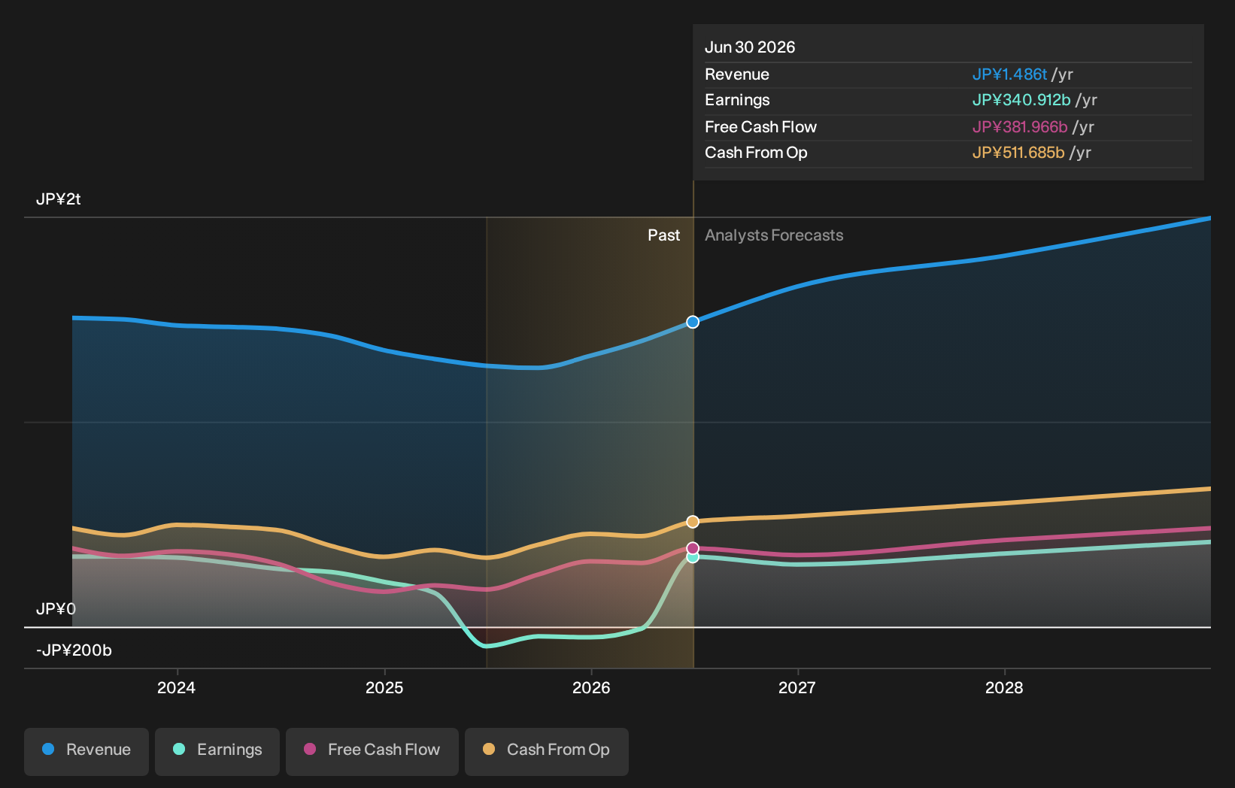
Task: Toggle the Cash From Op legend series
Action: tap(547, 751)
